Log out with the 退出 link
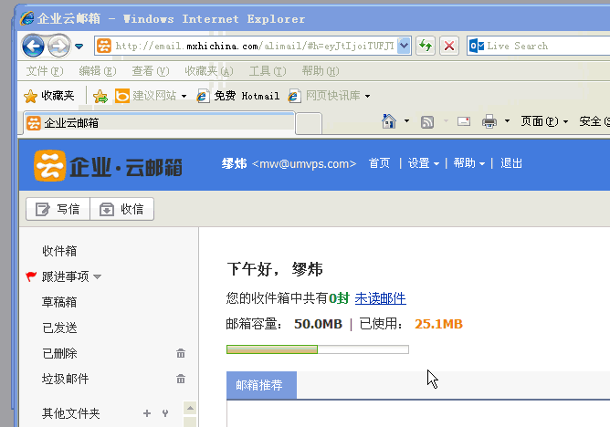610x427 pixels. point(511,163)
